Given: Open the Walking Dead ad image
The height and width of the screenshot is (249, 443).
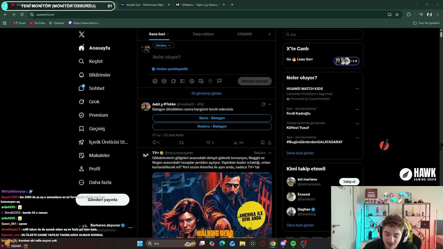Looking at the screenshot, I should 212,205.
